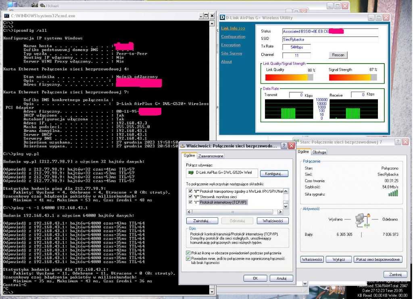Switch to the Obsługa tab

click(319, 152)
